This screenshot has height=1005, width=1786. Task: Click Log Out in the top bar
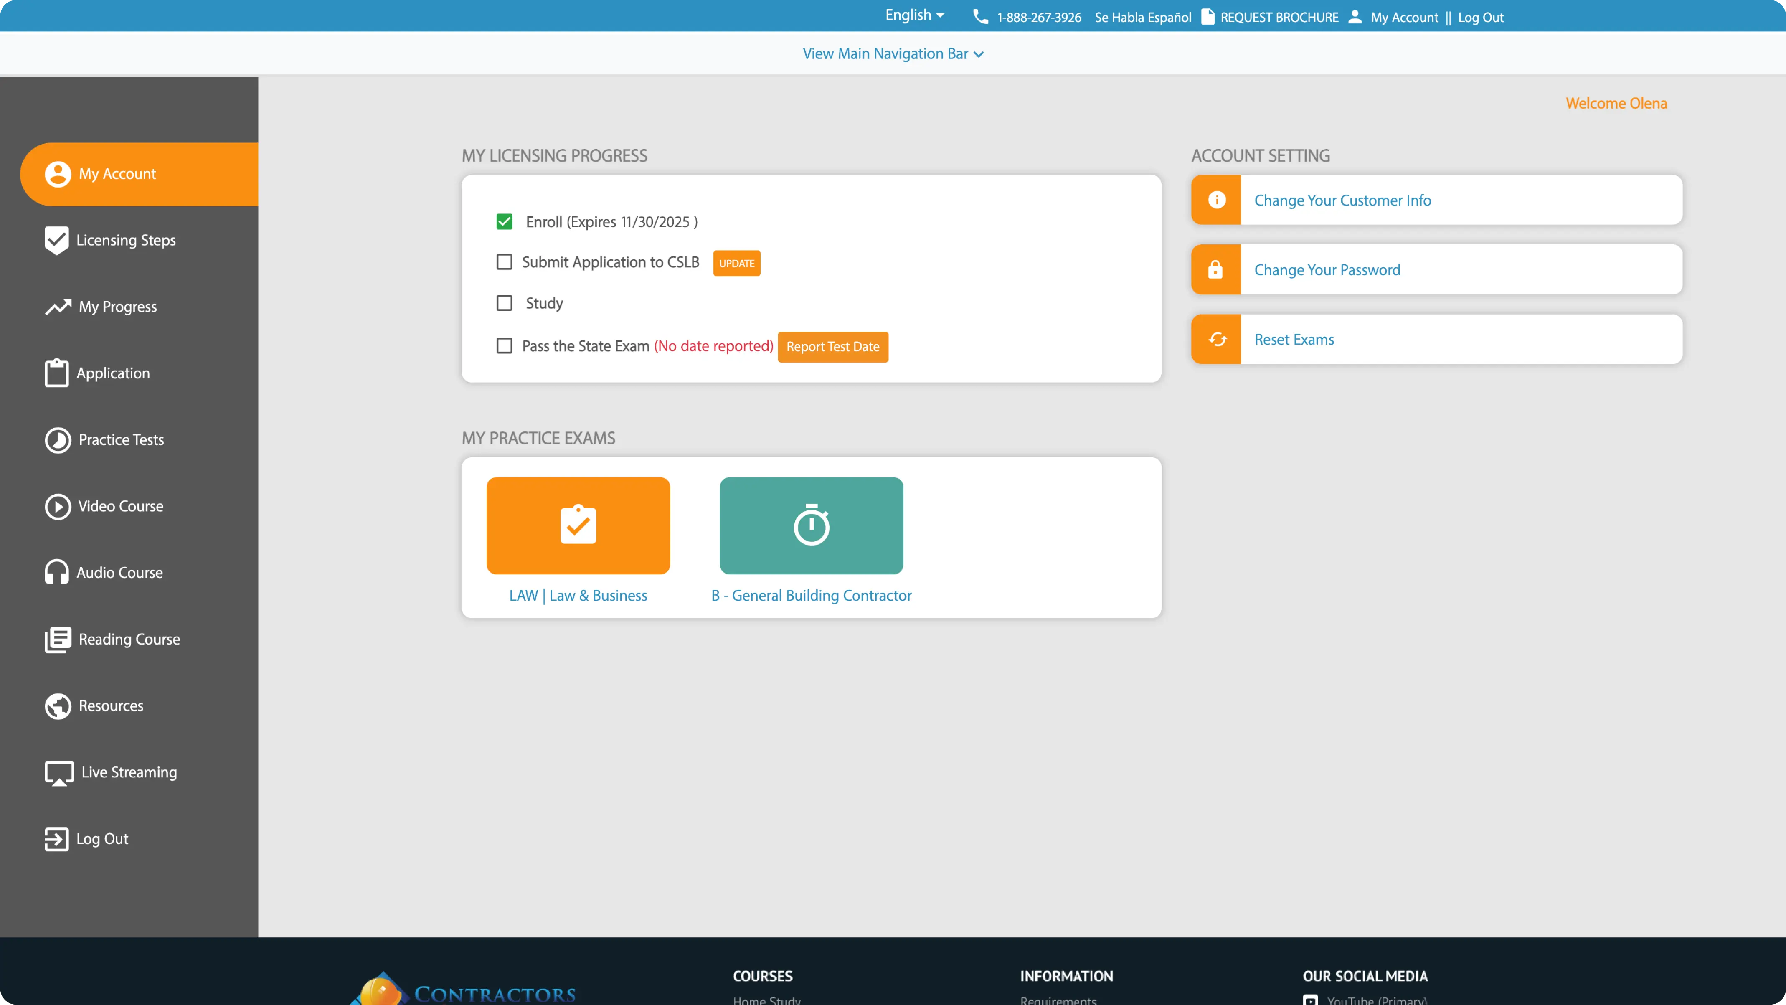click(x=1480, y=18)
